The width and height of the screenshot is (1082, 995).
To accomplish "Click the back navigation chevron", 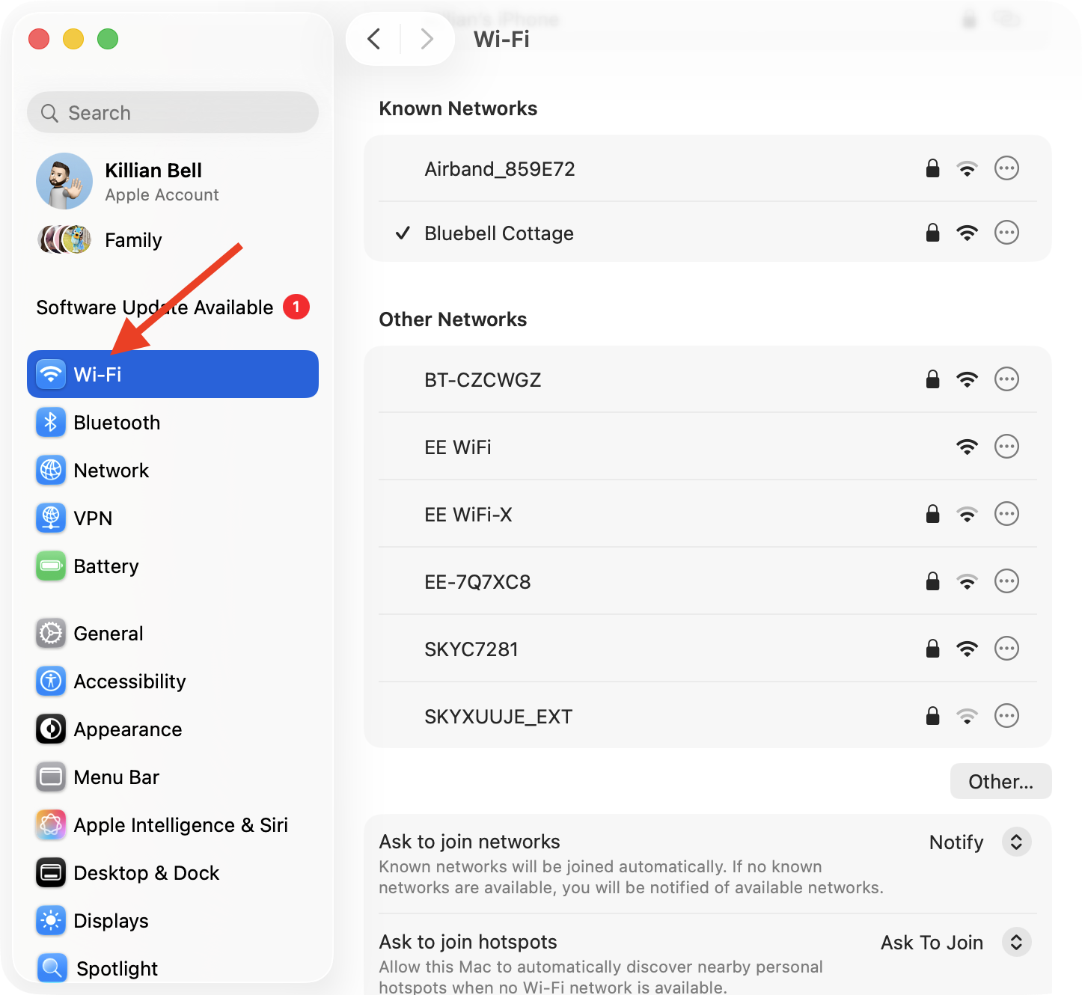I will point(374,39).
